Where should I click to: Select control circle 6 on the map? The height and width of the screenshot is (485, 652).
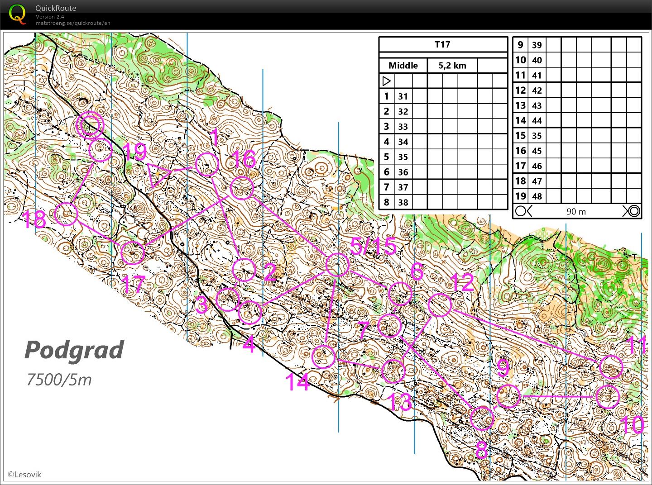pyautogui.click(x=400, y=294)
